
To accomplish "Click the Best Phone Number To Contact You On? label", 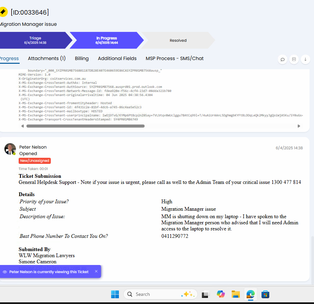I will click(64, 236).
